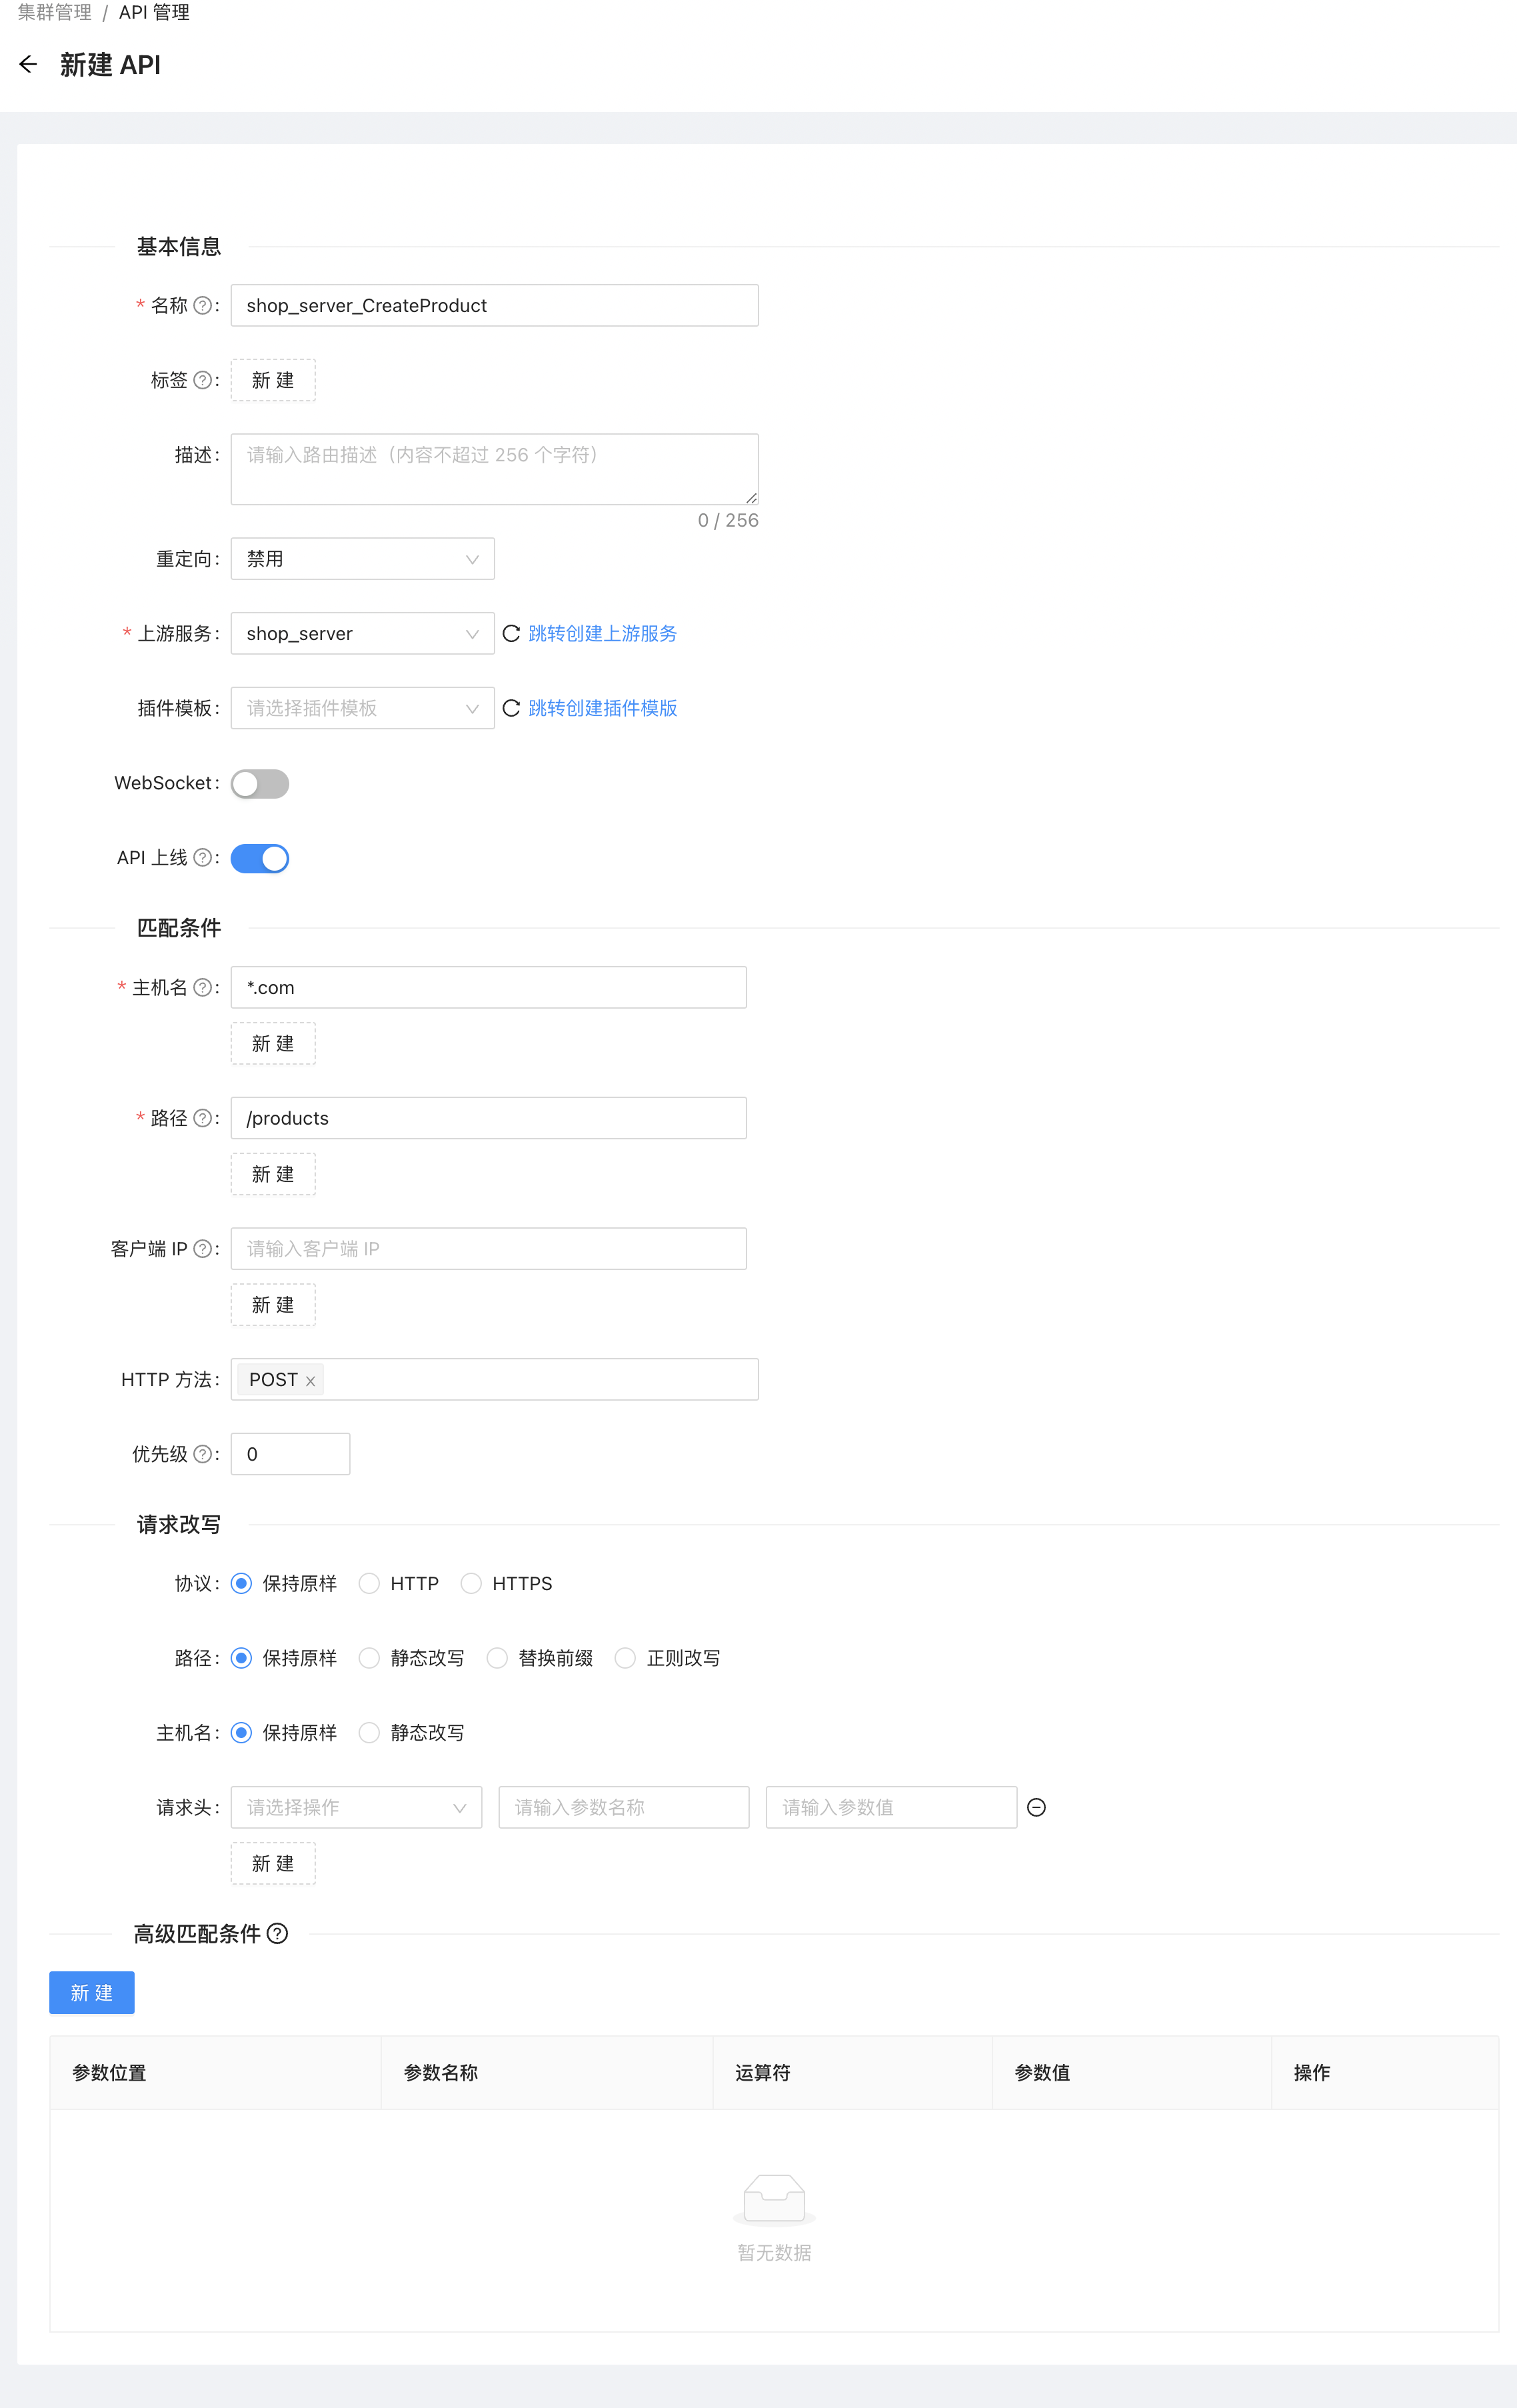The image size is (1517, 2408).
Task: Click 跳转创建插件模版 link
Action: click(x=602, y=708)
